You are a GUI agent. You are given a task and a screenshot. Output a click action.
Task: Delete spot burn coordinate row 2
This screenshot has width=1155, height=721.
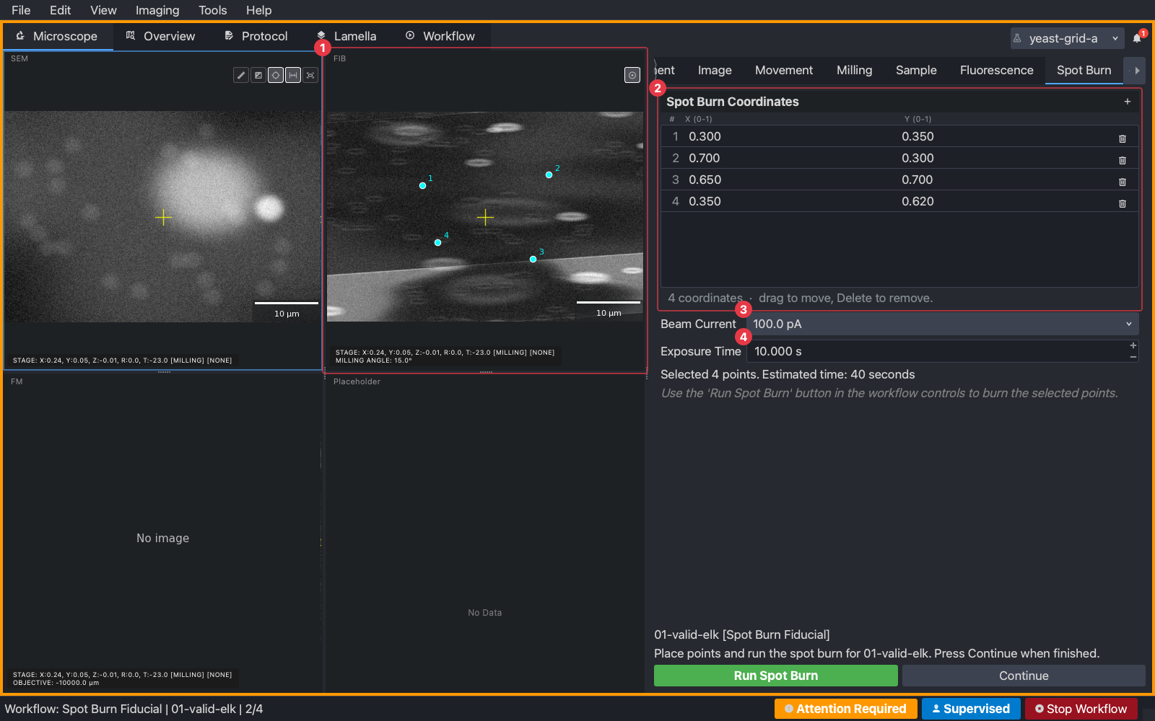pyautogui.click(x=1123, y=160)
